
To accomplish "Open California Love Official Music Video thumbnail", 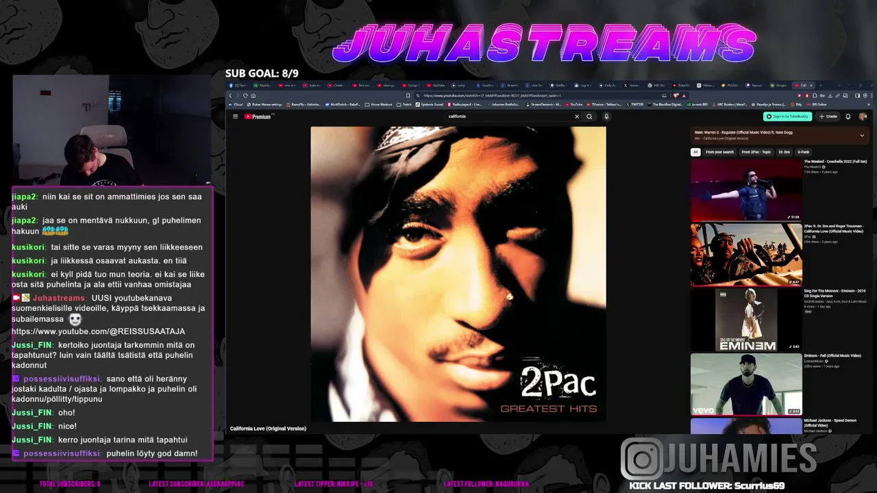I will [x=746, y=254].
